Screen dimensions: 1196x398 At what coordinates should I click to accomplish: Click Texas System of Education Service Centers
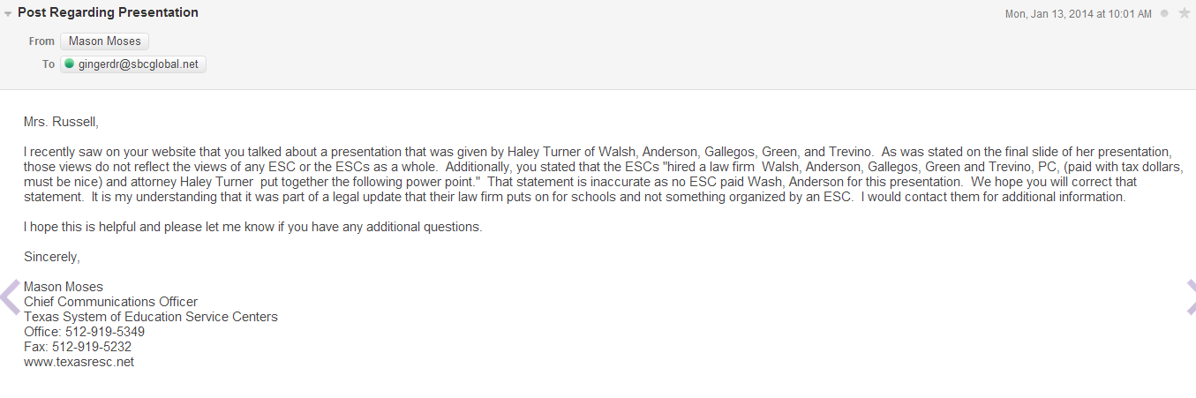click(151, 317)
